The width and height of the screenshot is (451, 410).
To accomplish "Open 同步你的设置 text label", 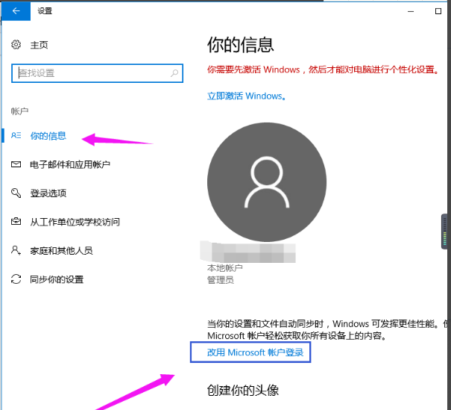I will coord(57,279).
